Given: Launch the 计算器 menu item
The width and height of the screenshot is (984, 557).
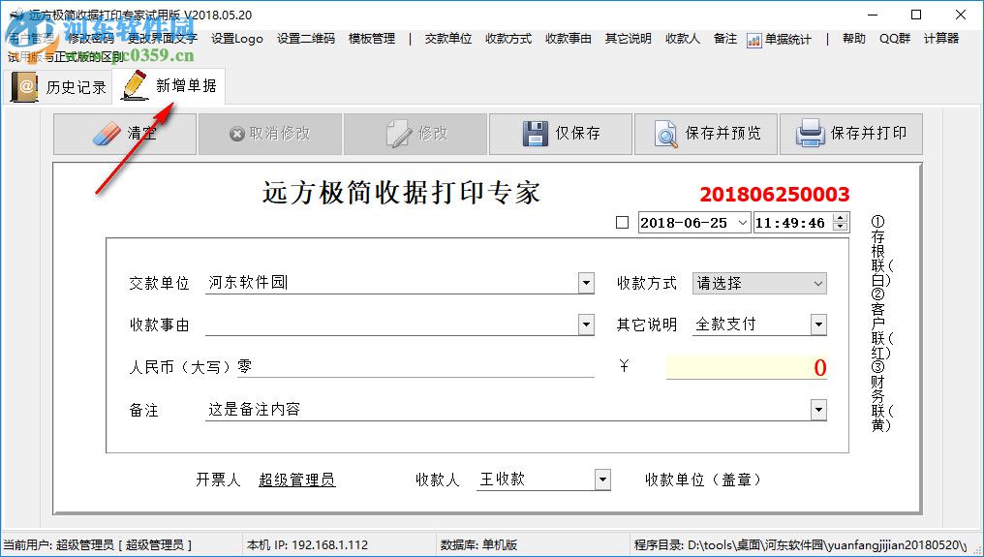Looking at the screenshot, I should (x=941, y=39).
